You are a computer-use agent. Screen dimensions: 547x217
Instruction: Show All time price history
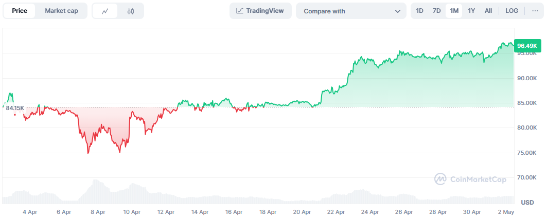point(488,11)
